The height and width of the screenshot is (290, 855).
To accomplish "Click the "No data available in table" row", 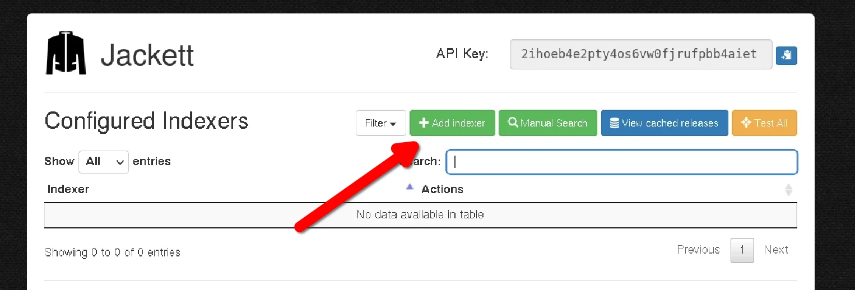I will point(420,214).
